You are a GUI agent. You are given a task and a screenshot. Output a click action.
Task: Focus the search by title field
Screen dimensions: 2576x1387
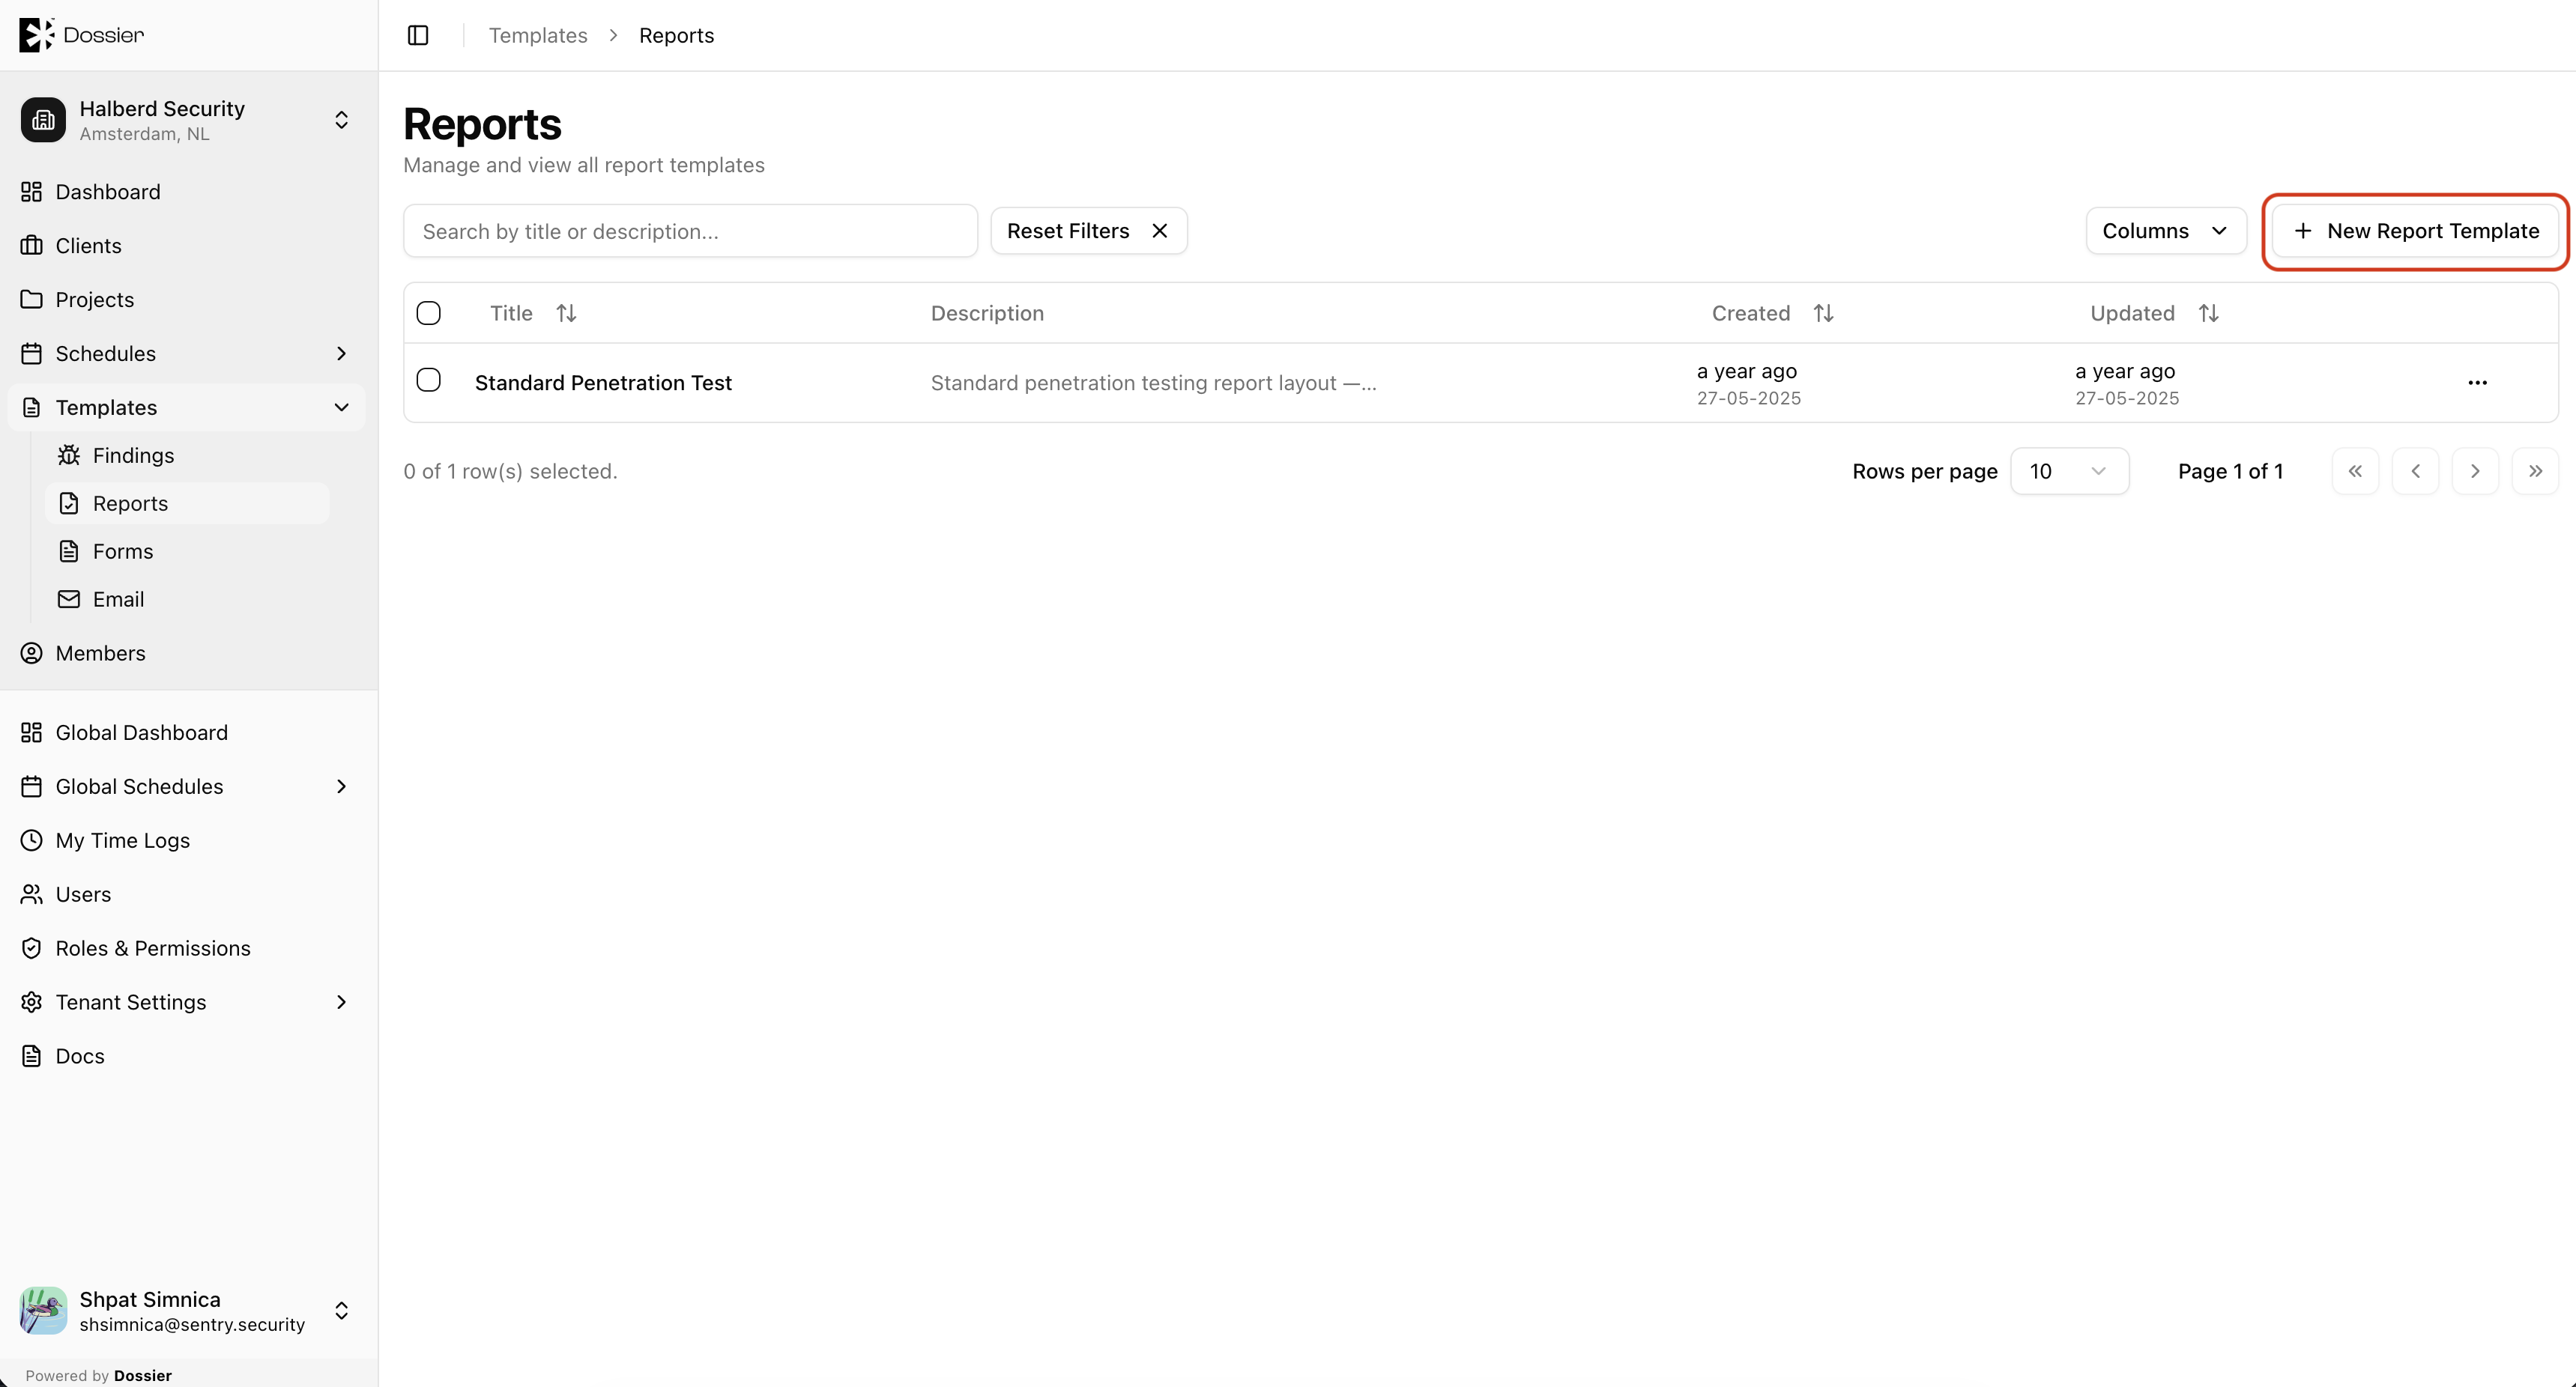pyautogui.click(x=690, y=231)
